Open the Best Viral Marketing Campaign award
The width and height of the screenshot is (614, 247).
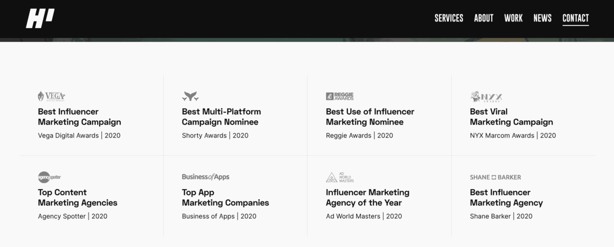click(511, 117)
